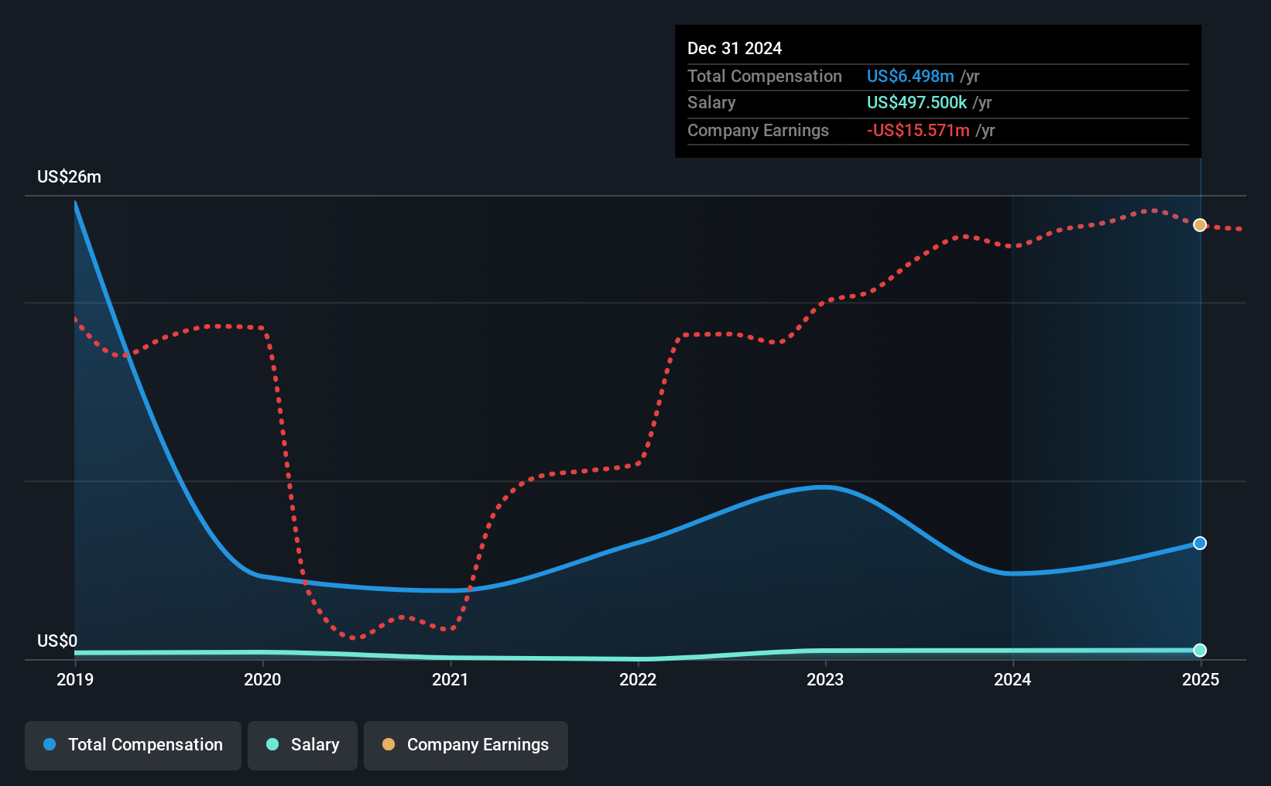Image resolution: width=1271 pixels, height=786 pixels.
Task: Click the 2022 x-axis label
Action: 638,679
